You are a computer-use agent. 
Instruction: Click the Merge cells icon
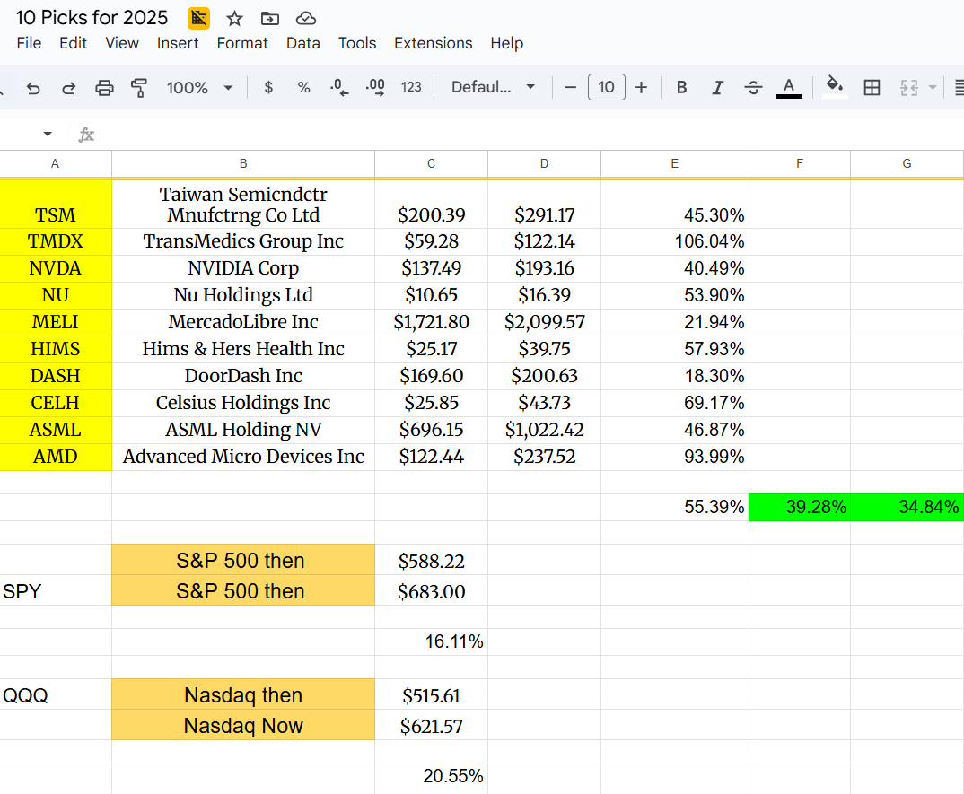coord(908,88)
